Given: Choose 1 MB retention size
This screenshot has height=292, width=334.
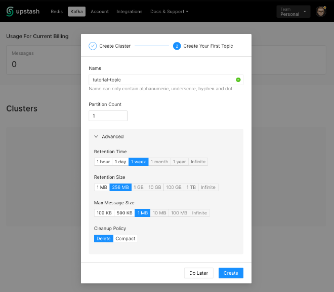Looking at the screenshot, I should [x=102, y=187].
